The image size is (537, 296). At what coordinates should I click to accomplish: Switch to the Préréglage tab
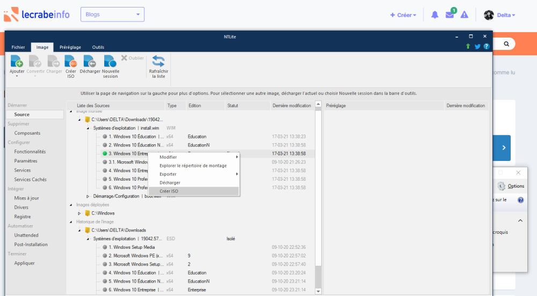70,47
